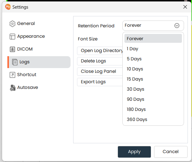
Task: Close the Settings window
Action: tap(185, 7)
